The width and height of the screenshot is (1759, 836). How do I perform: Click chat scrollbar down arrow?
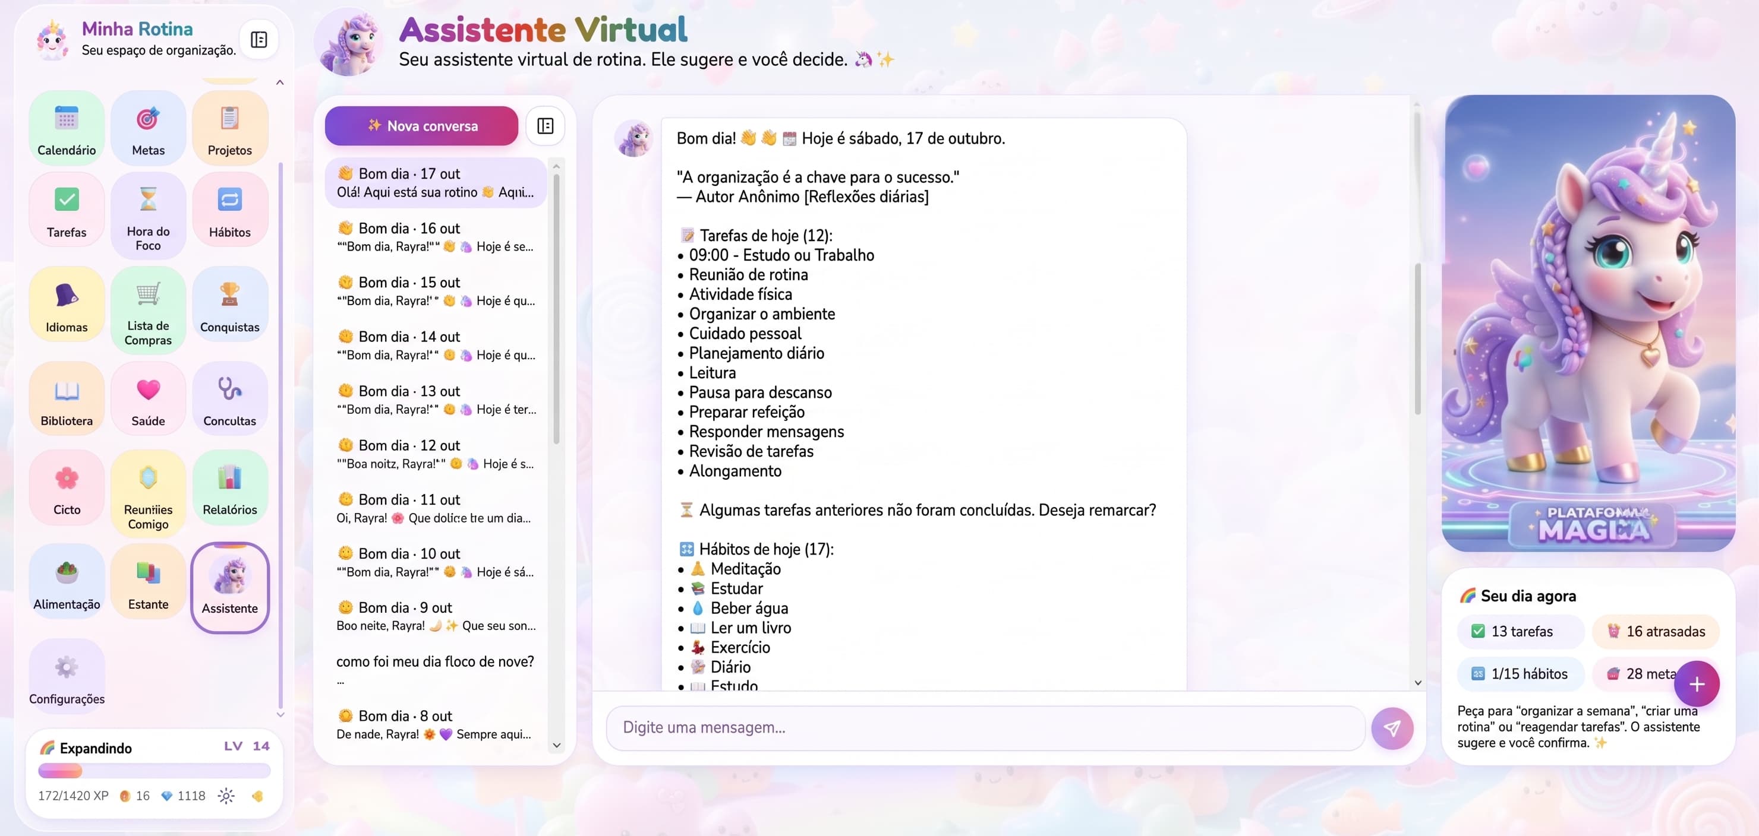[1417, 682]
